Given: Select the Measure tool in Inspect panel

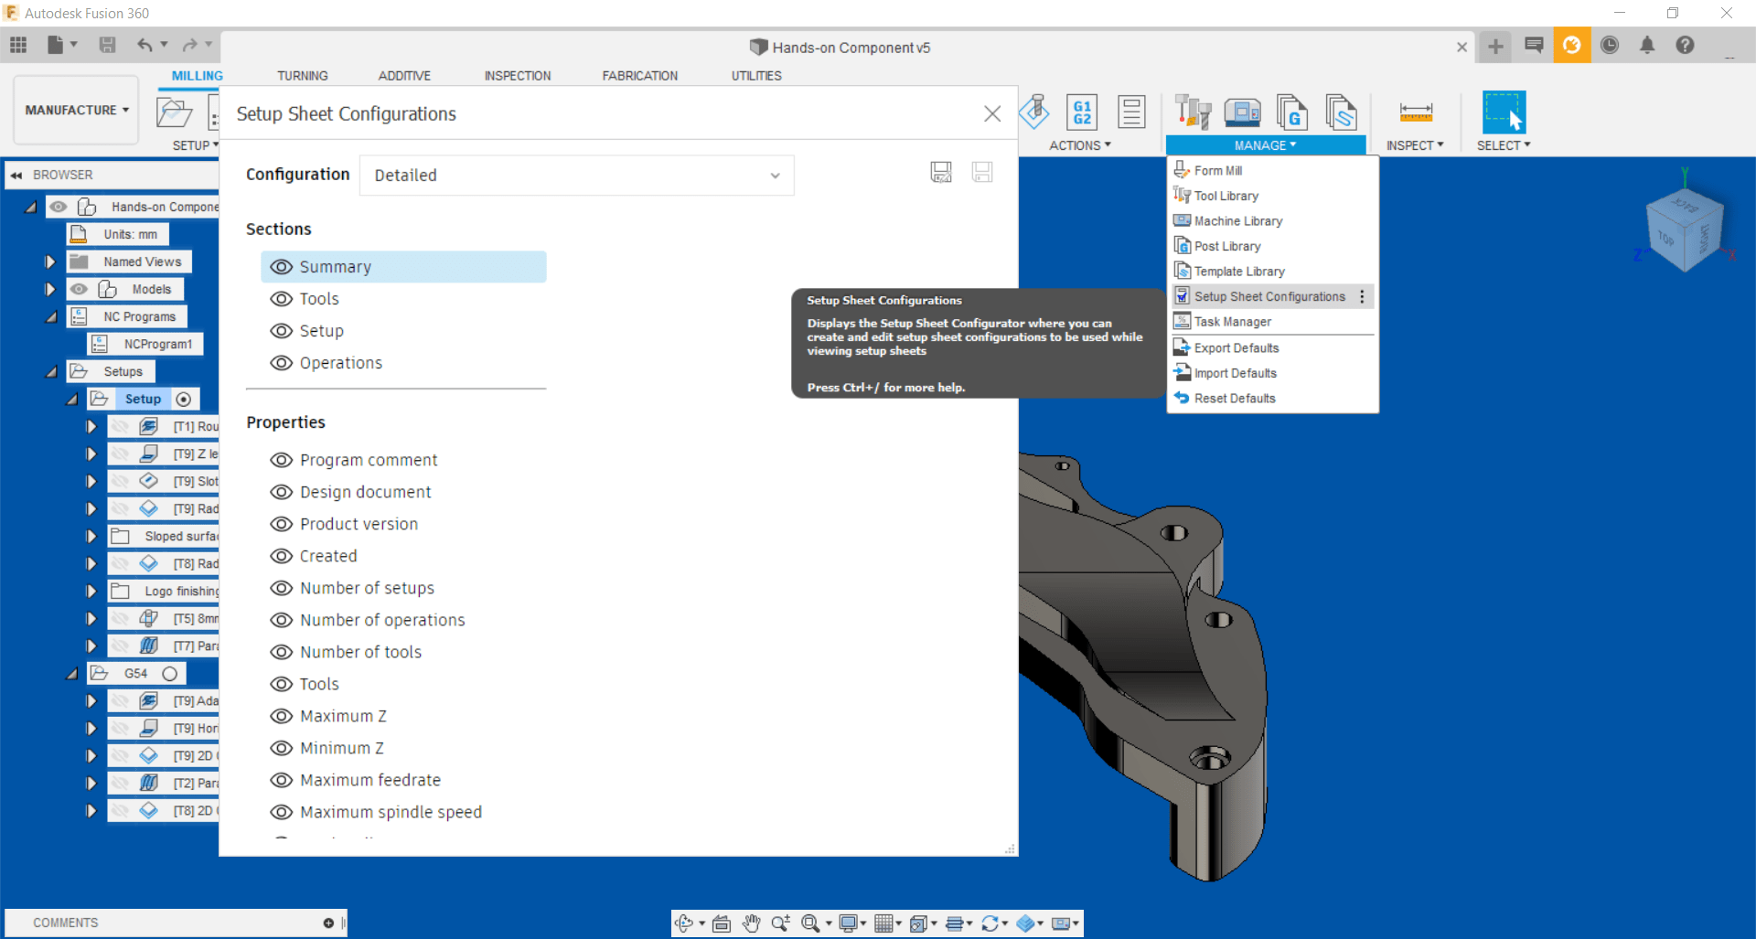Looking at the screenshot, I should (x=1415, y=112).
